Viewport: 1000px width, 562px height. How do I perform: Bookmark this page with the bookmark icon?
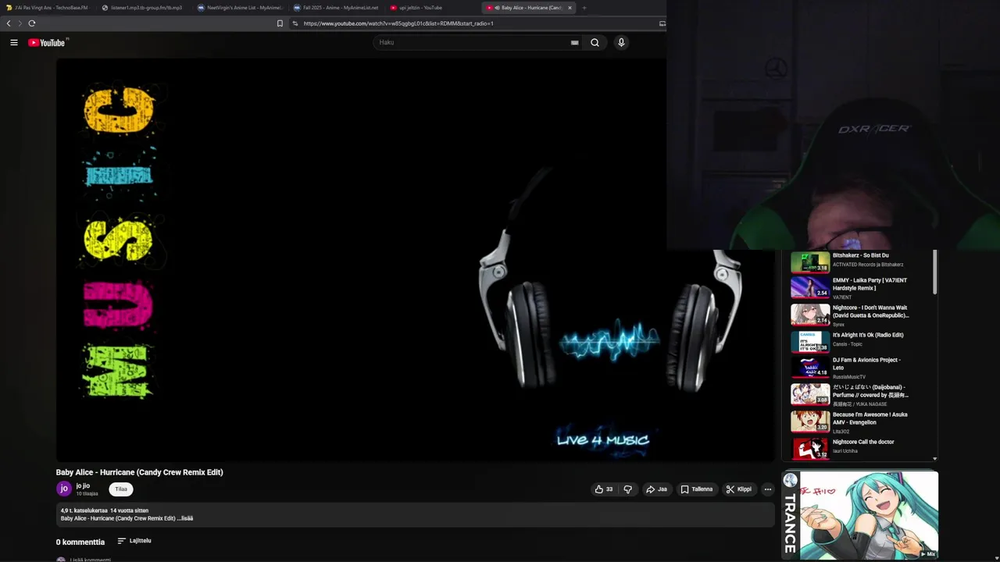click(280, 23)
